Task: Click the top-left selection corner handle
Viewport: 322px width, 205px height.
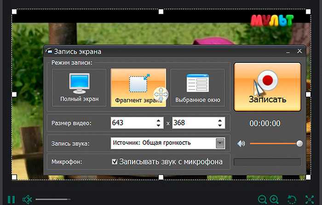Action: point(14,11)
